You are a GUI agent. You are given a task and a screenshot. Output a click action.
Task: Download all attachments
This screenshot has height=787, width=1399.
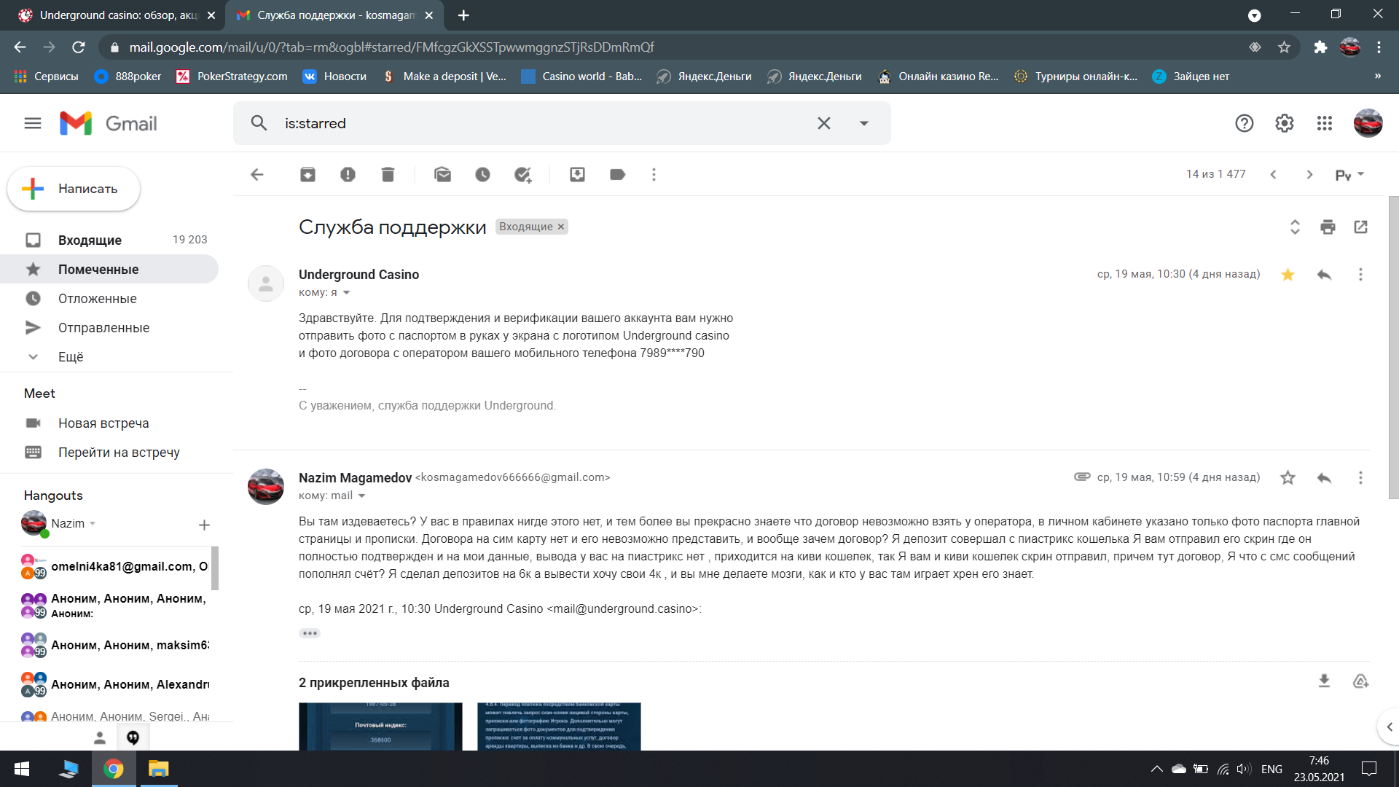[1324, 681]
